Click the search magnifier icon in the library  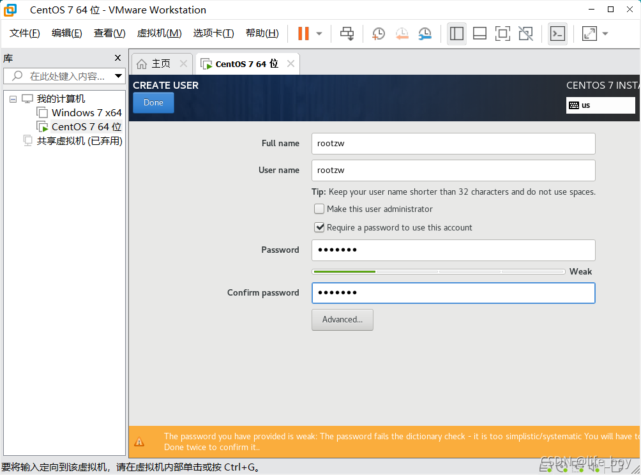[x=17, y=76]
